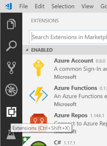Screen dimensions: 107x146
Task: Open the Search view magnifier icon
Action: [x=11, y=46]
